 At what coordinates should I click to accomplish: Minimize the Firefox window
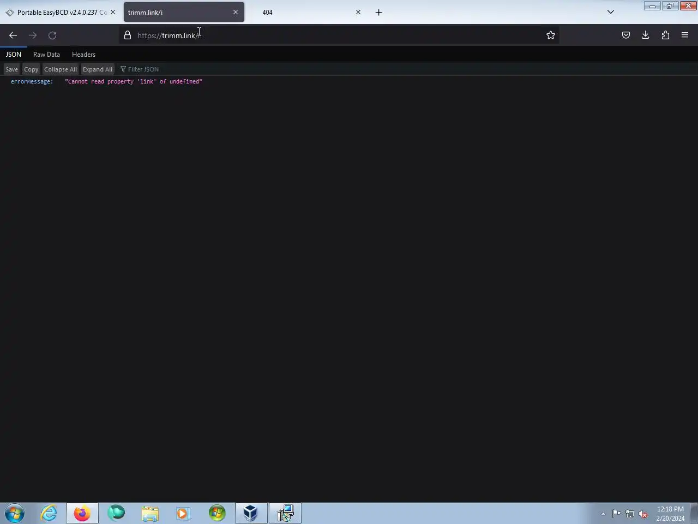tap(652, 6)
